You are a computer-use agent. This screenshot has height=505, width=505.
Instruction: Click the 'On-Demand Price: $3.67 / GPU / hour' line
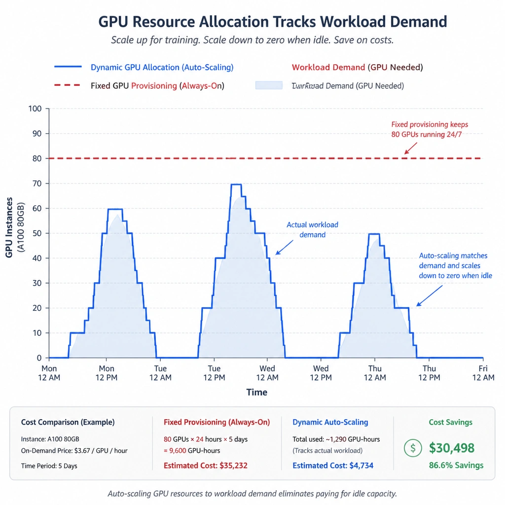point(74,451)
